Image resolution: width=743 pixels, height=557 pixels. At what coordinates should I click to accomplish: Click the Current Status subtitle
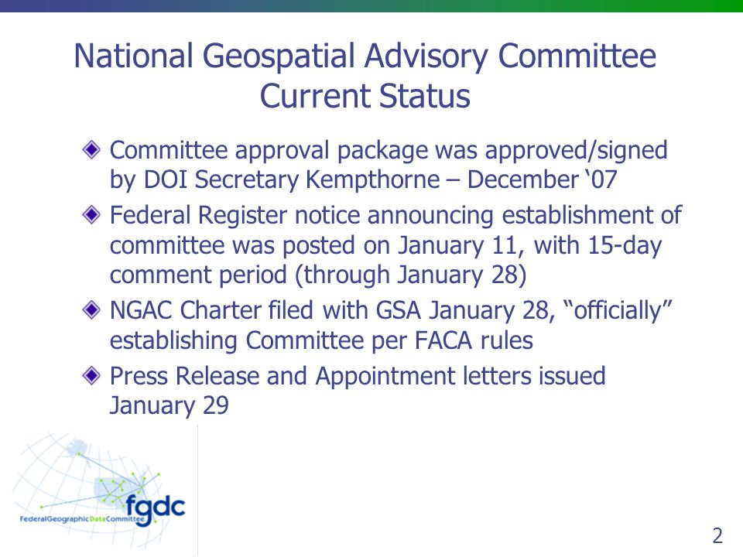[365, 96]
